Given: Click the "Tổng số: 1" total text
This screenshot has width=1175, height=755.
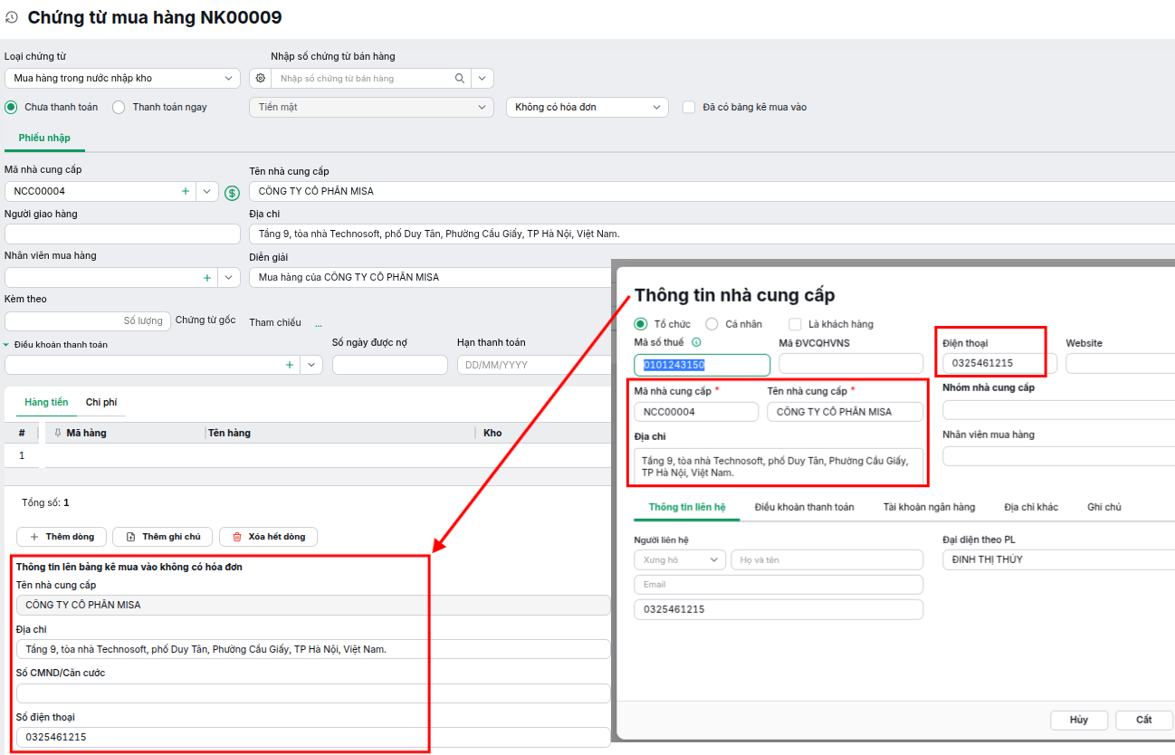Looking at the screenshot, I should pyautogui.click(x=45, y=502).
